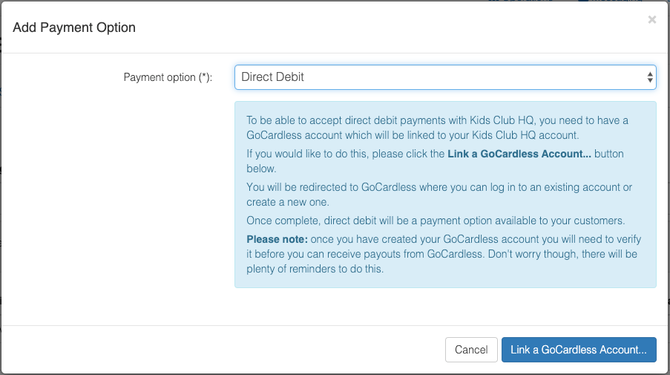Click the sentence starting If you would like
The image size is (670, 375).
click(435, 161)
